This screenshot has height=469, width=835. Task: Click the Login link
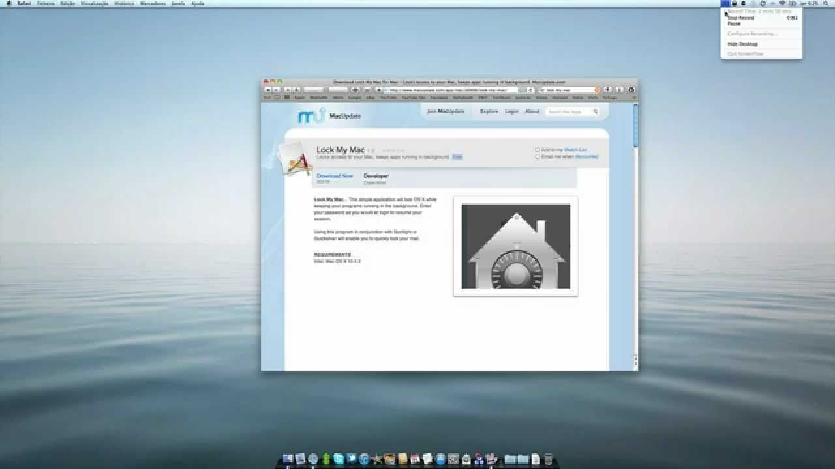[511, 111]
